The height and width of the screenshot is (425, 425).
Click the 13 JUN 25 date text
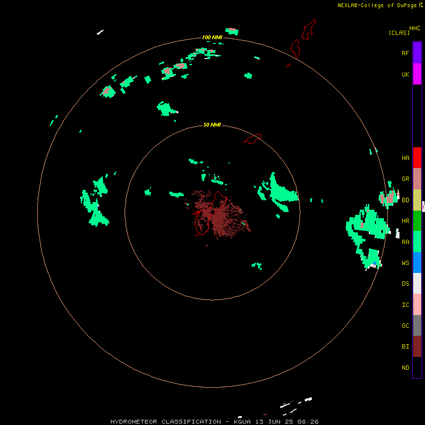274,422
